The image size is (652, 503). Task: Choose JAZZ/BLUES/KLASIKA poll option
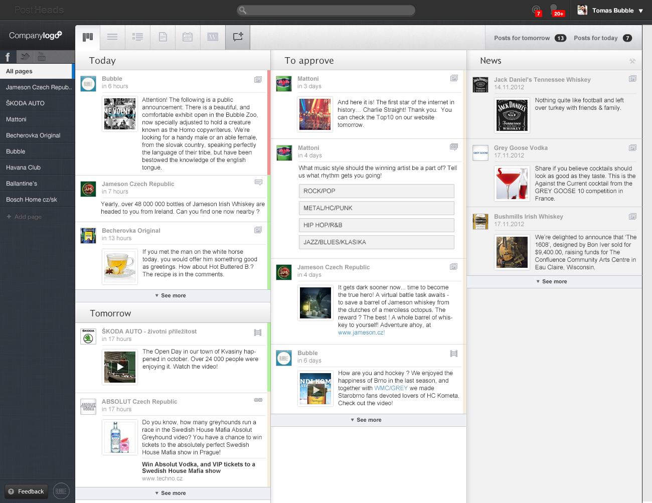(377, 242)
